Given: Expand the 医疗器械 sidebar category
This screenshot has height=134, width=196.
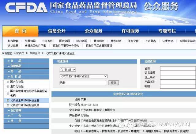Looking at the screenshot, I should [x=26, y=110].
